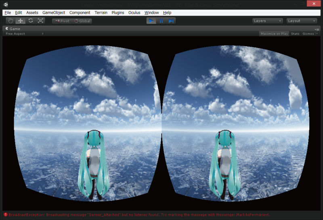Toggle Pivot handle position mode
The width and height of the screenshot is (323, 220).
tap(62, 21)
